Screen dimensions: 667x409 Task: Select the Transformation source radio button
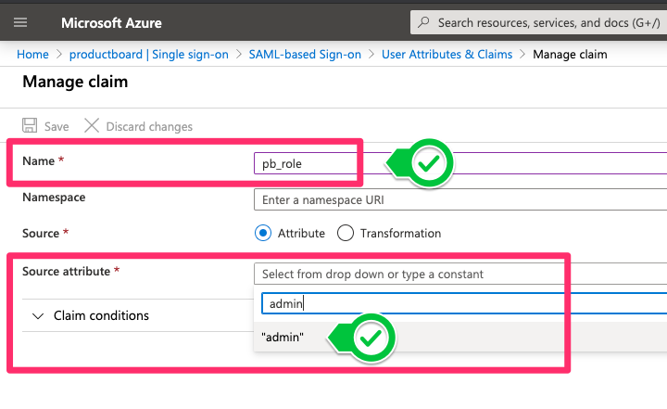tap(346, 233)
